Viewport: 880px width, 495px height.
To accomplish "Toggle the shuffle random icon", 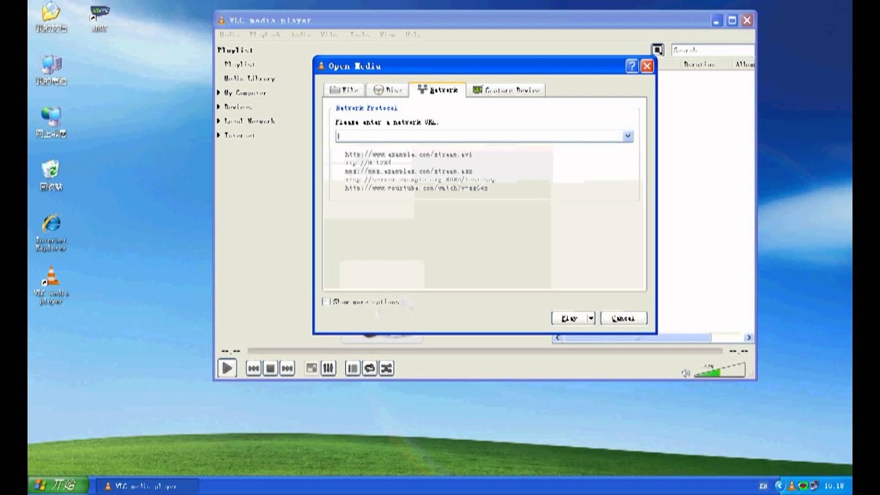I will [x=386, y=368].
